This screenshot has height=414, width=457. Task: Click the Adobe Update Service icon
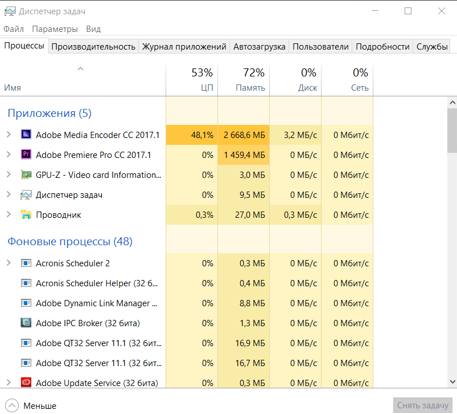tap(26, 382)
